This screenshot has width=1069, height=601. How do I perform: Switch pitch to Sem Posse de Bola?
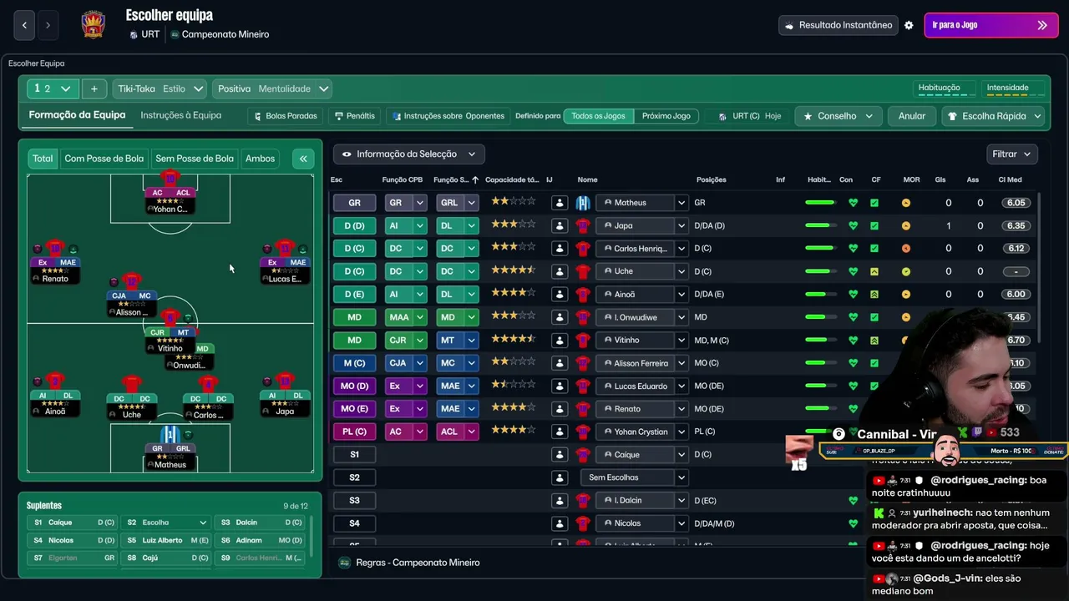pyautogui.click(x=195, y=159)
